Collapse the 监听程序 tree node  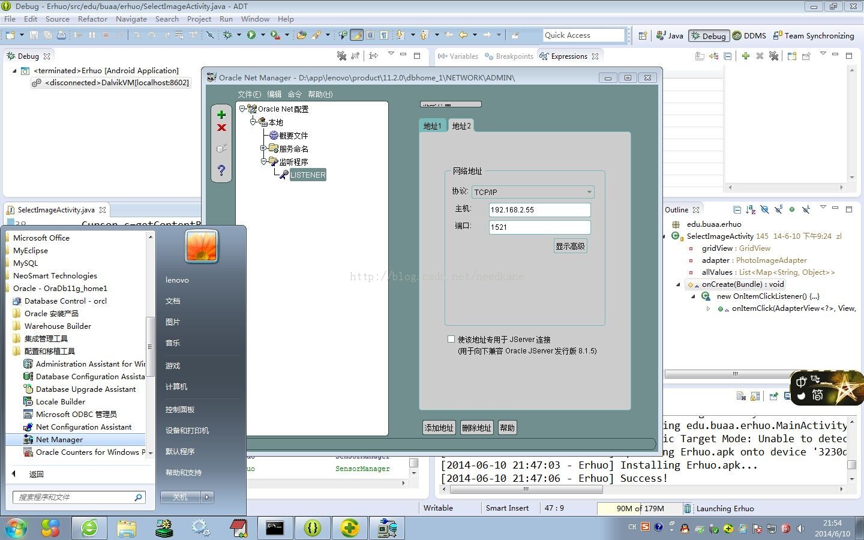[263, 161]
